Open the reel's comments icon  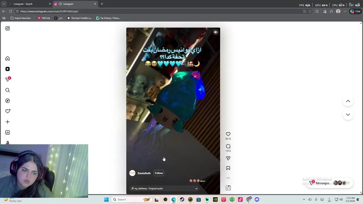(228, 146)
